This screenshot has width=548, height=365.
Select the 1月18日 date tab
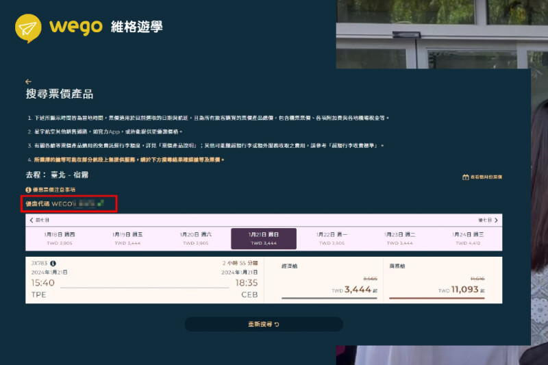[x=60, y=238]
